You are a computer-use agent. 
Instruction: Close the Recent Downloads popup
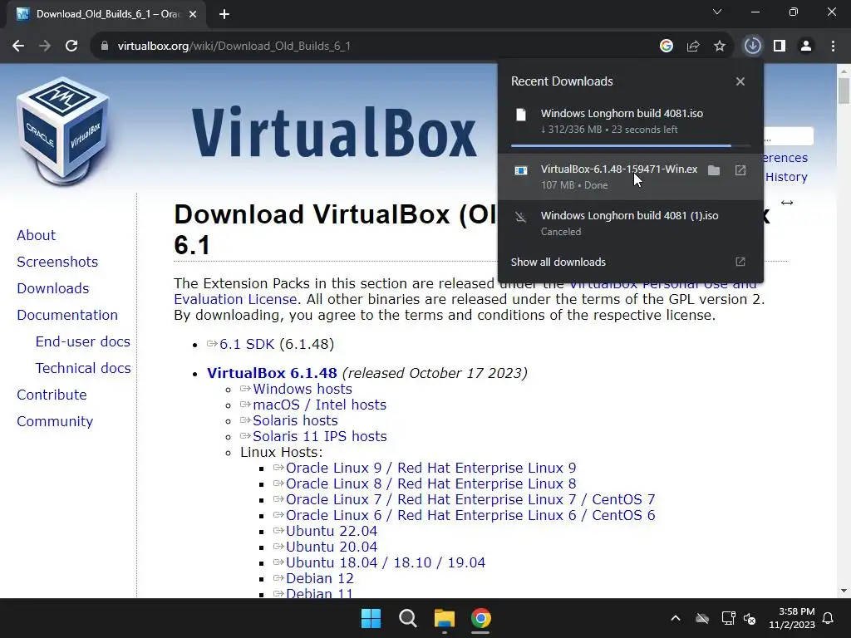[x=740, y=81]
